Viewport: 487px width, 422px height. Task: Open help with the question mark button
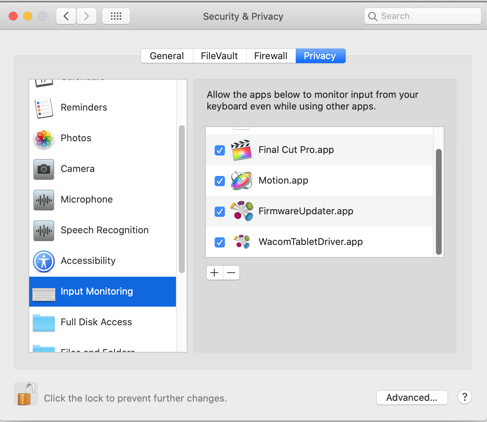pos(465,397)
